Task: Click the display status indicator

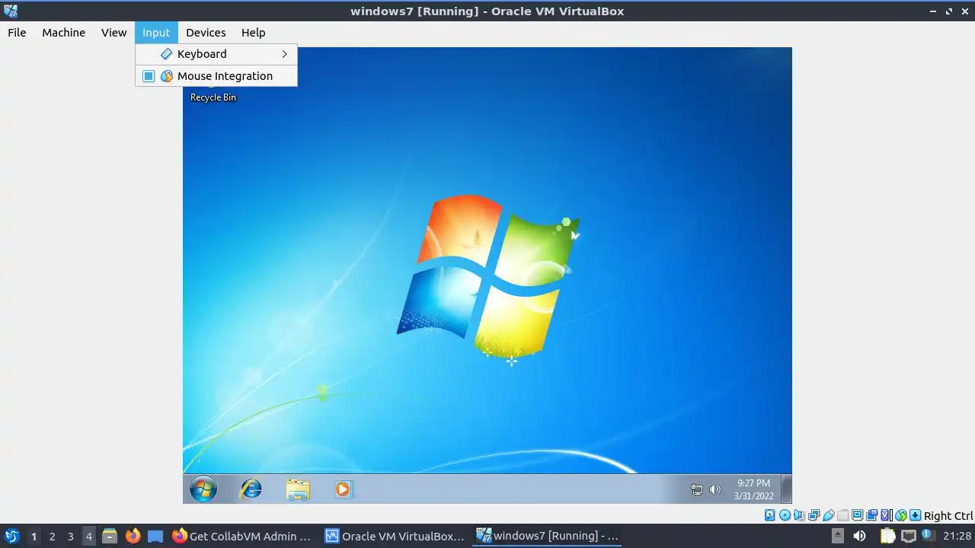Action: (857, 515)
